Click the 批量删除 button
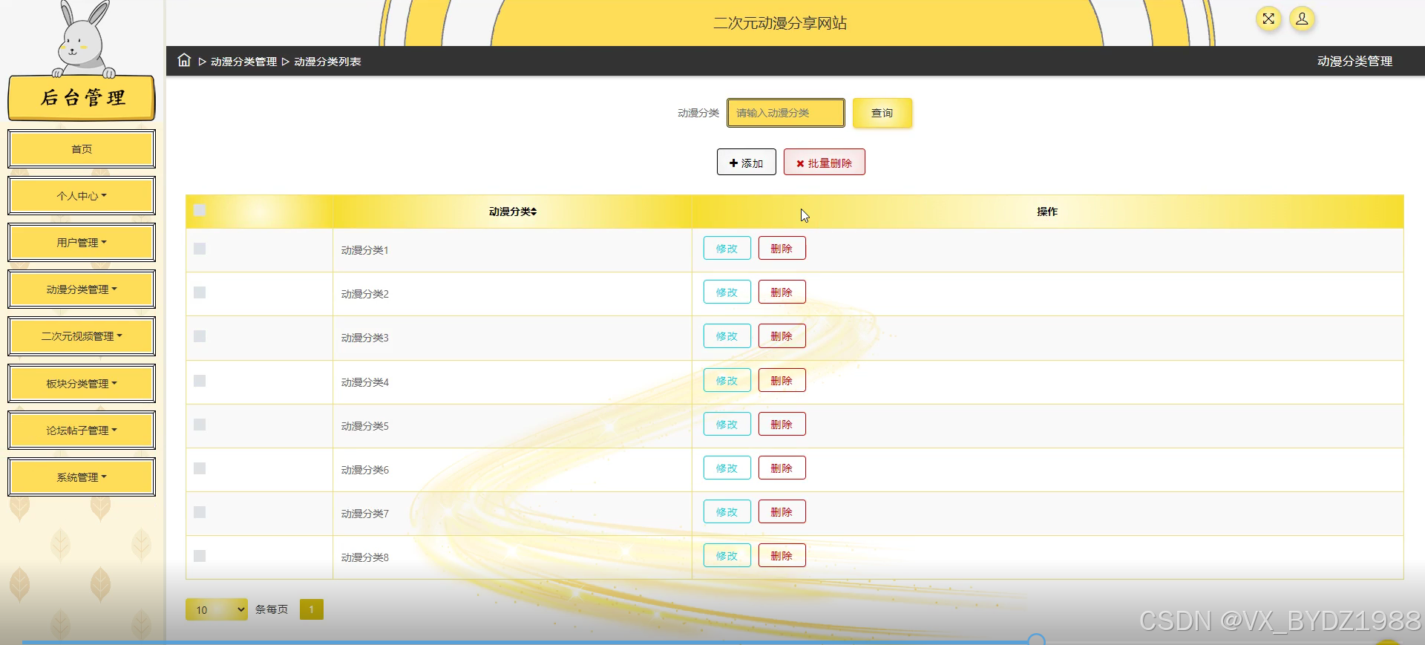Image resolution: width=1425 pixels, height=645 pixels. (x=824, y=163)
